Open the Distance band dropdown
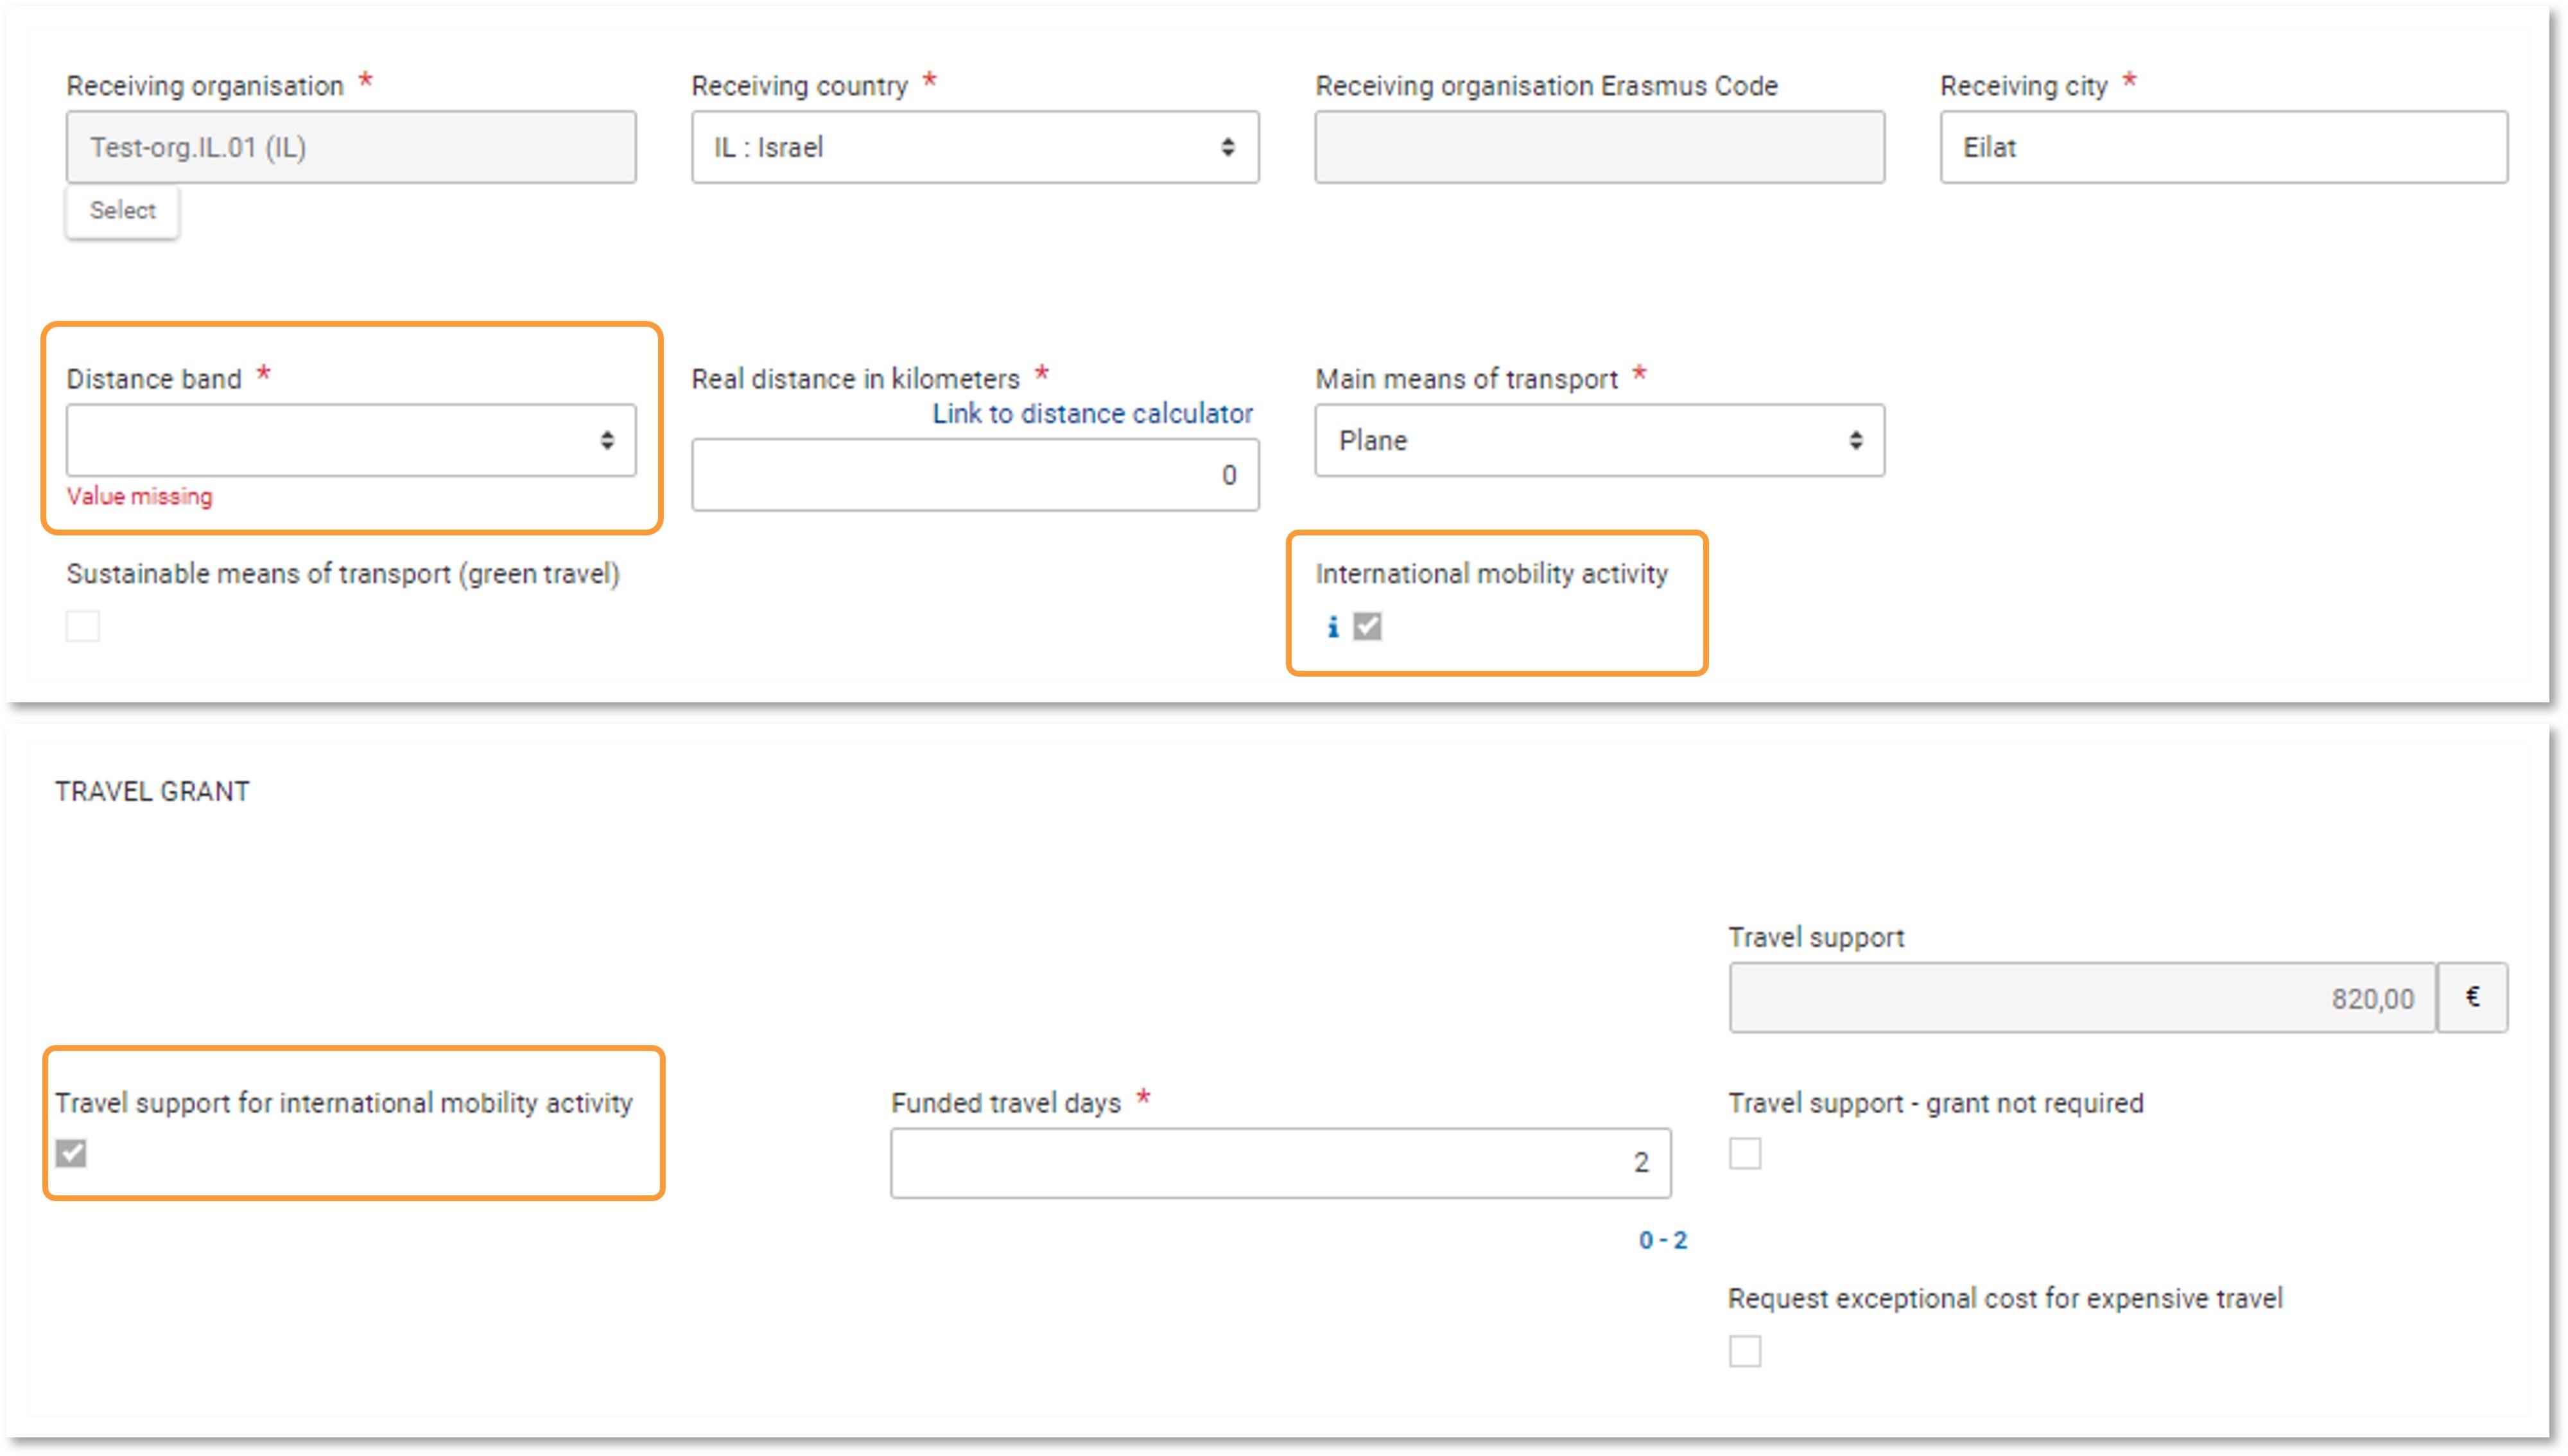Viewport: 2568px width, 1456px height. (x=347, y=440)
